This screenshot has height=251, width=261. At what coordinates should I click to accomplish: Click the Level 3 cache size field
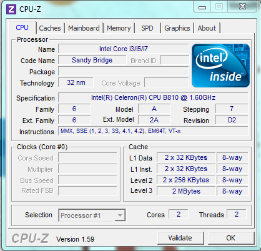(x=186, y=191)
